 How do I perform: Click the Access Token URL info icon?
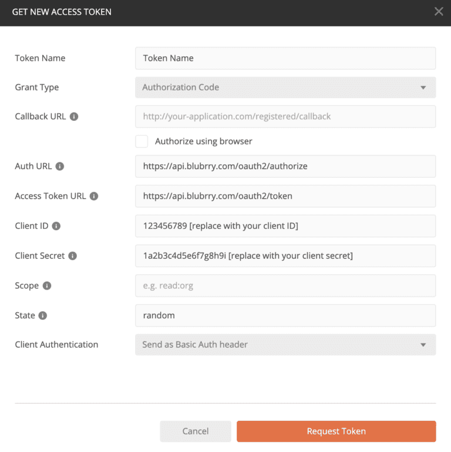[94, 196]
